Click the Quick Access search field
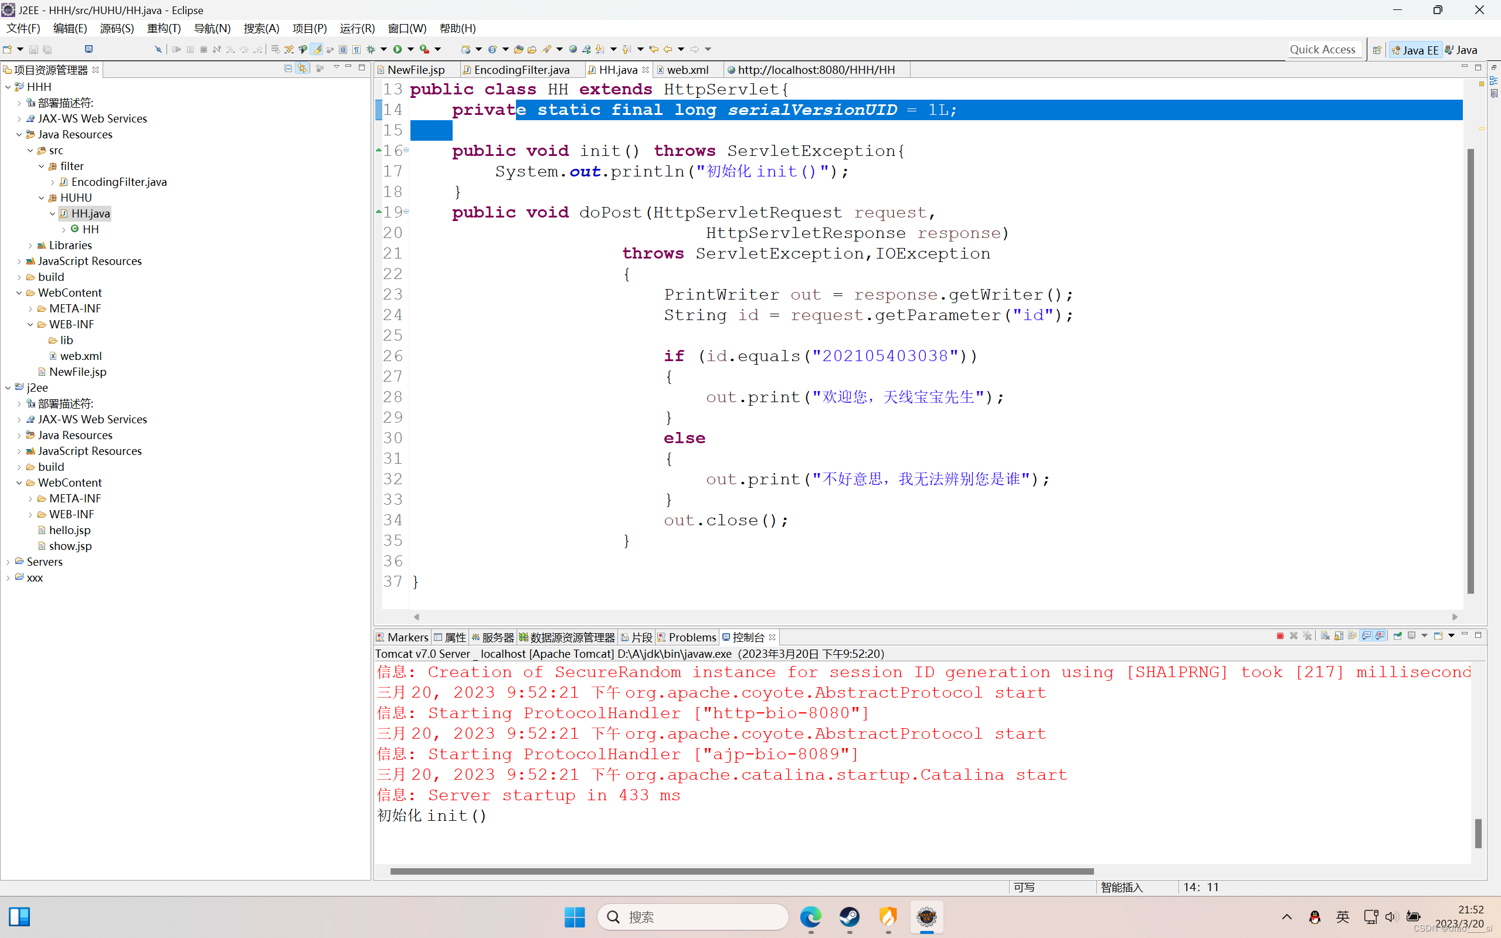Screen dimensions: 1501x938 click(x=1322, y=50)
